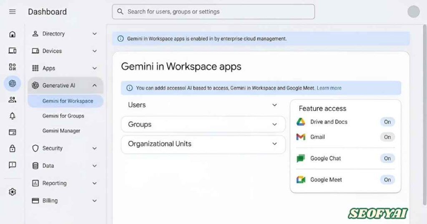Expand the Billing menu chevron
The height and width of the screenshot is (224, 427).
point(95,201)
